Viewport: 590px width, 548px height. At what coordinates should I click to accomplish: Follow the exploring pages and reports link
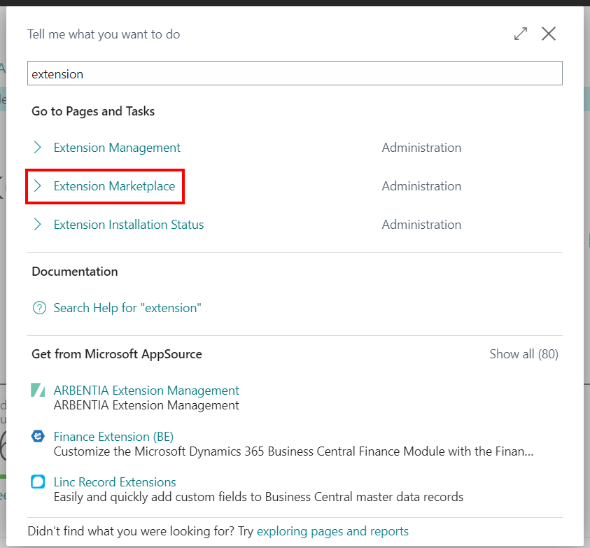pyautogui.click(x=332, y=531)
